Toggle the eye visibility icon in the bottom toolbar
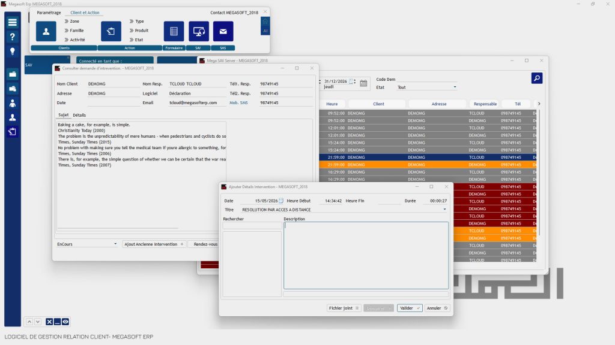 65,322
